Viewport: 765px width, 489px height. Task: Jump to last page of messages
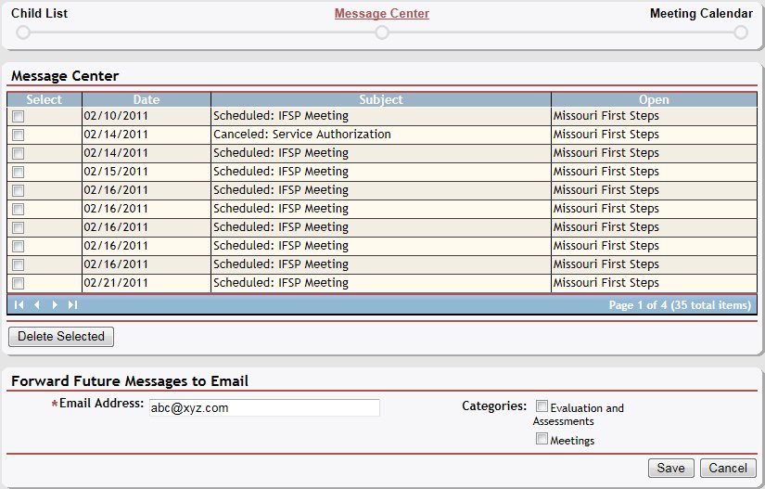(72, 304)
